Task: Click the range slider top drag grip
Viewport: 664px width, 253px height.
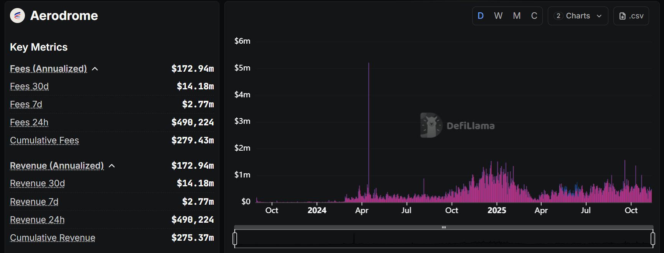Action: pos(444,227)
